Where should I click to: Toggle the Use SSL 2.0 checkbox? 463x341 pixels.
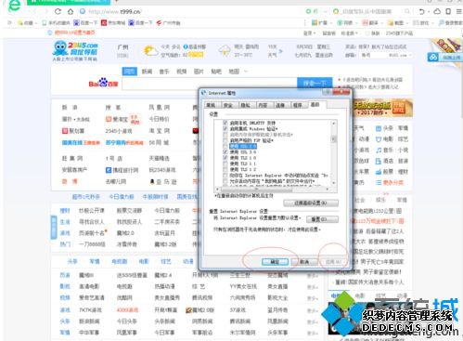click(225, 146)
